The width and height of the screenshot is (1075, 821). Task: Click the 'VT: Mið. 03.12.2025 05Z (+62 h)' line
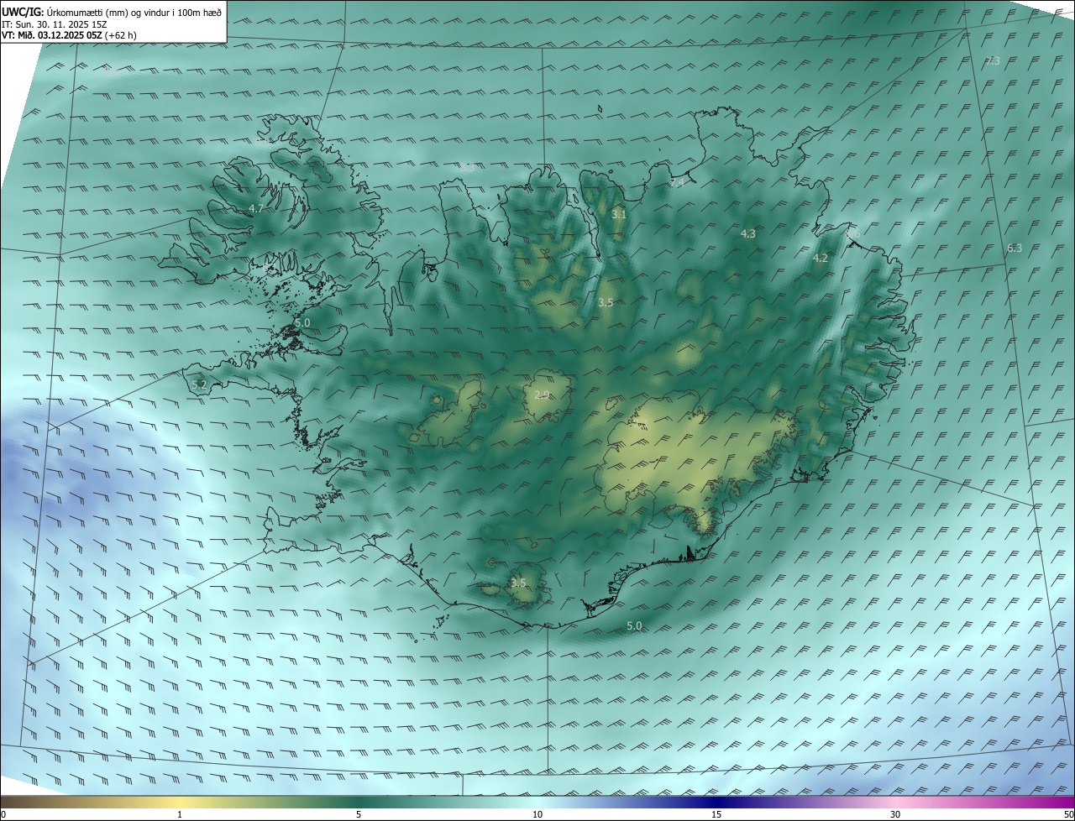point(69,35)
